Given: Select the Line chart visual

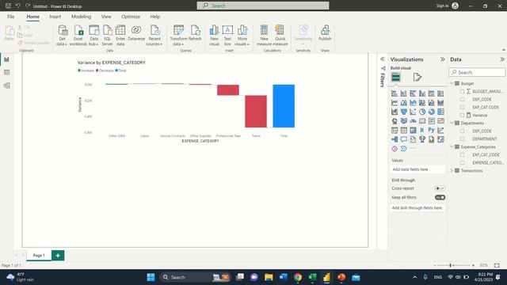Looking at the screenshot, I should (395, 103).
